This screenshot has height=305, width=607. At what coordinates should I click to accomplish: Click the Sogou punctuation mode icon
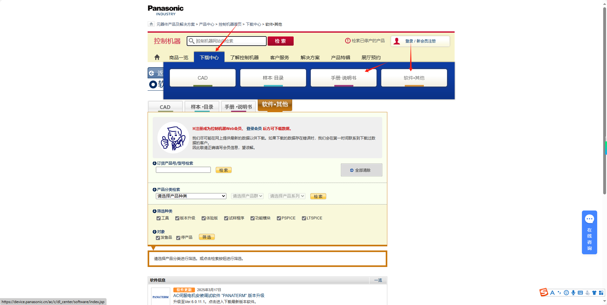559,293
